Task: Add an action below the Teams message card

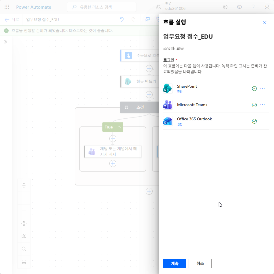Action: pyautogui.click(x=113, y=163)
